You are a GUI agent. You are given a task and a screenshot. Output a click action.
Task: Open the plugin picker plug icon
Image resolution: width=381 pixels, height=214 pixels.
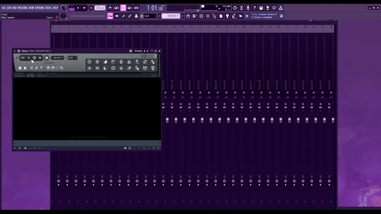click(227, 16)
